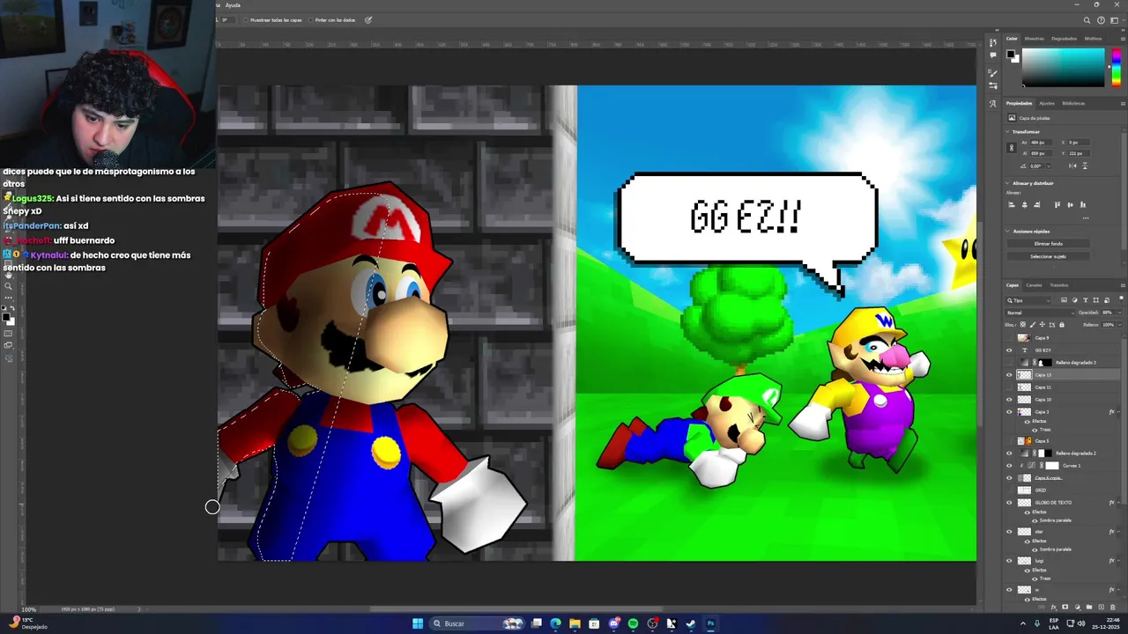Viewport: 1128px width, 634px height.
Task: Collapse the Transformar section
Action: click(1007, 132)
